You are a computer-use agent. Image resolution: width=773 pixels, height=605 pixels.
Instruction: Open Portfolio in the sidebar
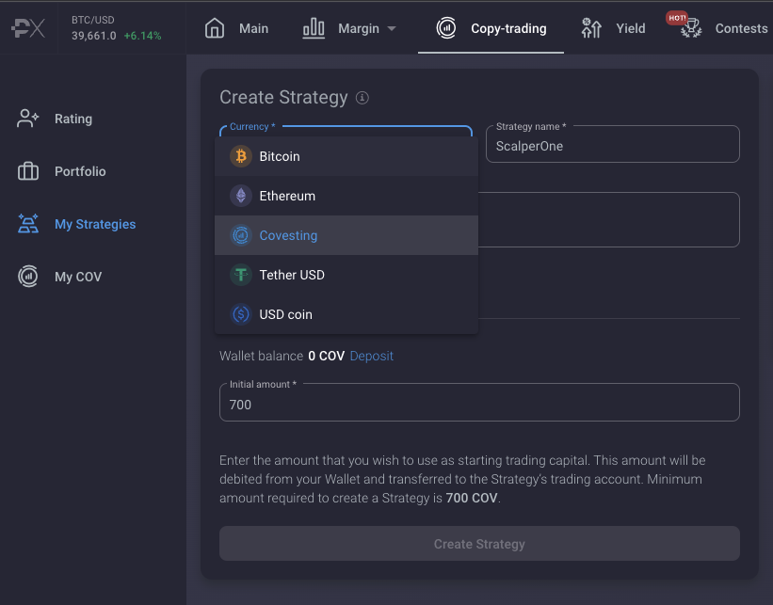click(61, 171)
